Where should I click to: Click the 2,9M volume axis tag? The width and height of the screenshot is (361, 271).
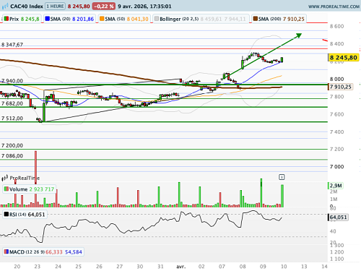(x=336, y=186)
